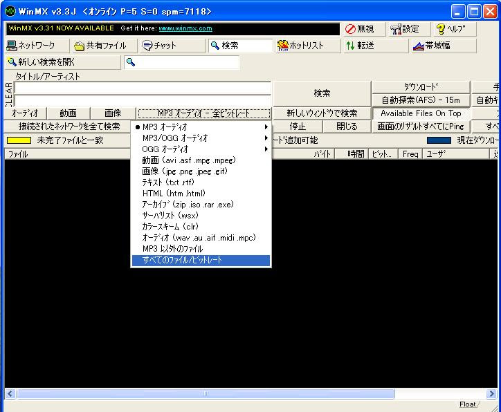The image size is (501, 412).
Task: Click 新しい検索を開く new search button
Action: pyautogui.click(x=62, y=62)
